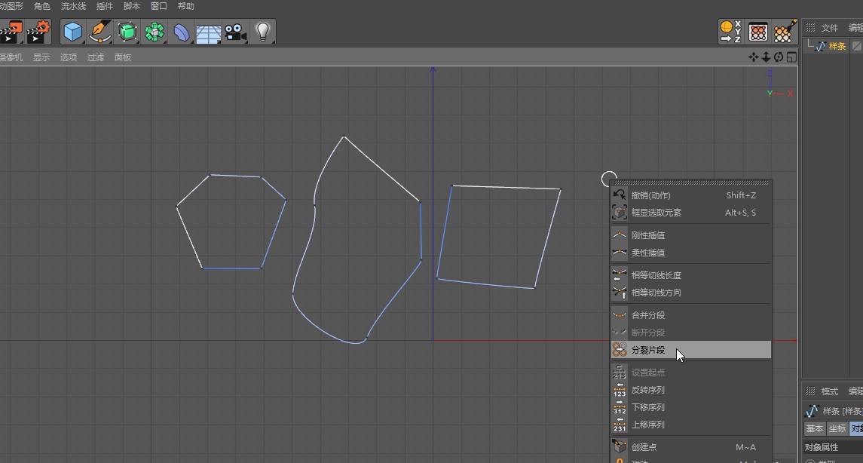Click the viewport pan arrows icon
The width and height of the screenshot is (863, 463).
(754, 57)
